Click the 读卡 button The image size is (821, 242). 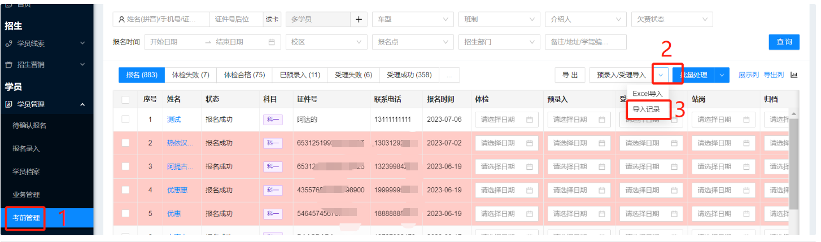pos(272,19)
